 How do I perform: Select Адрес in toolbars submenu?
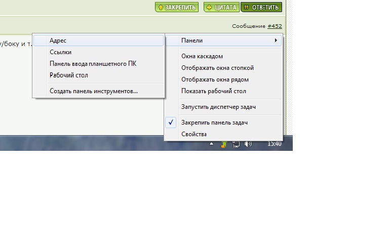[58, 40]
